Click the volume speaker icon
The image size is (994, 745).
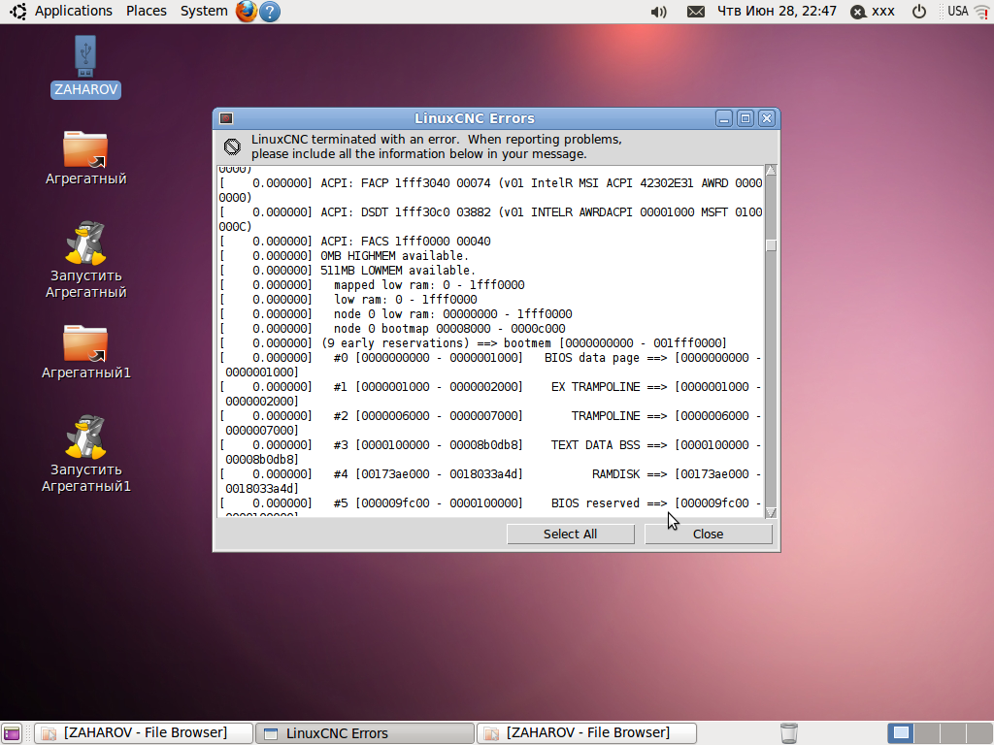659,12
